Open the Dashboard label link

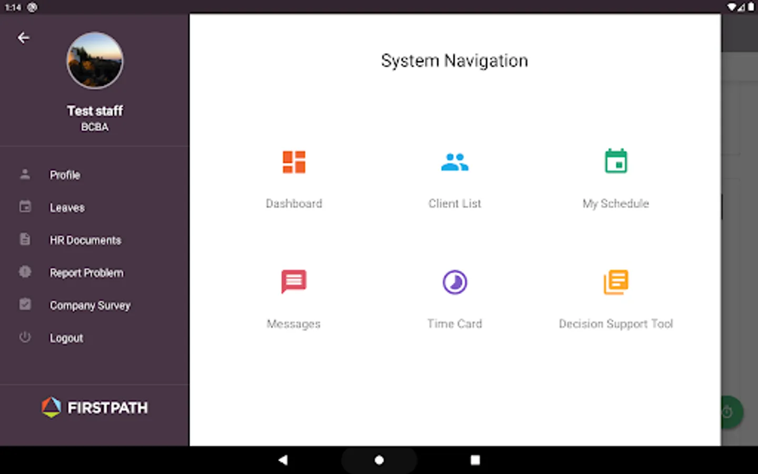[294, 203]
